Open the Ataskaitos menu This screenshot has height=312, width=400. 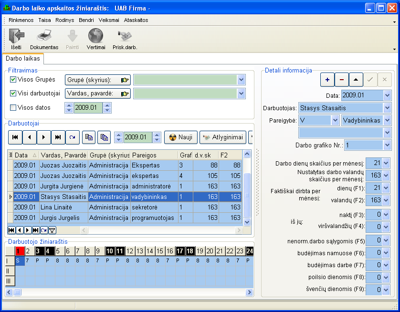click(136, 20)
